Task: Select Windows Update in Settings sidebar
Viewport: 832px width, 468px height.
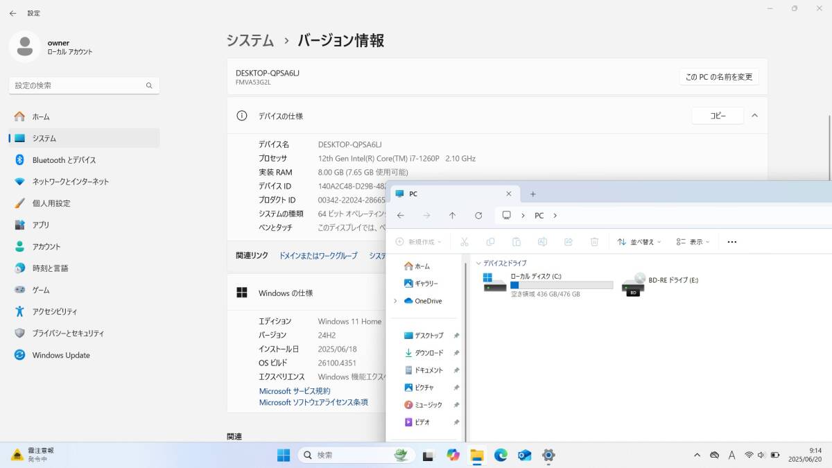Action: pyautogui.click(x=61, y=355)
